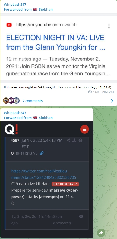117x239 pixels.
Task: Expand the 7 comments chevron arrow
Action: (x=112, y=101)
